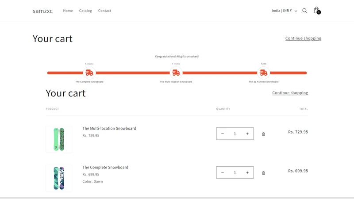Click the TOTAL column header

304,109
